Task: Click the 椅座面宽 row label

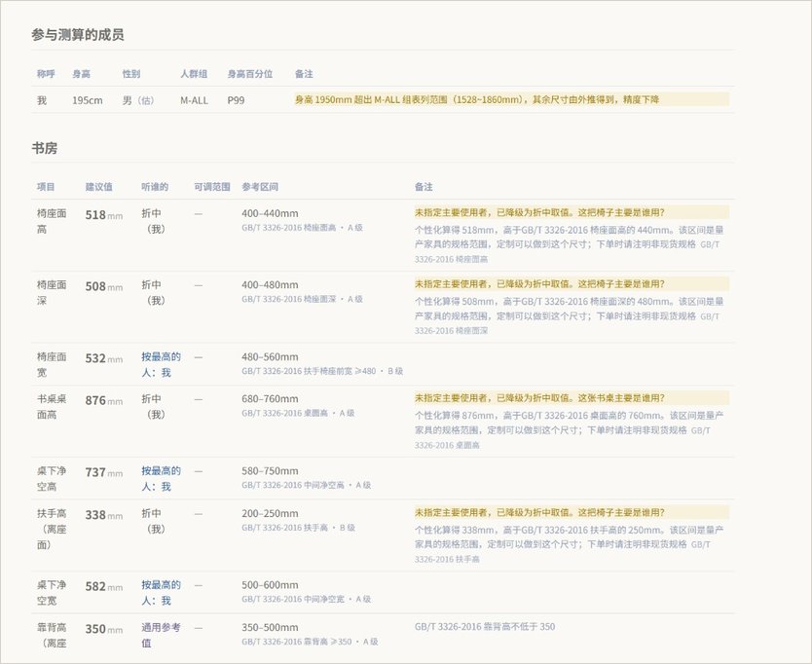Action: [x=52, y=365]
